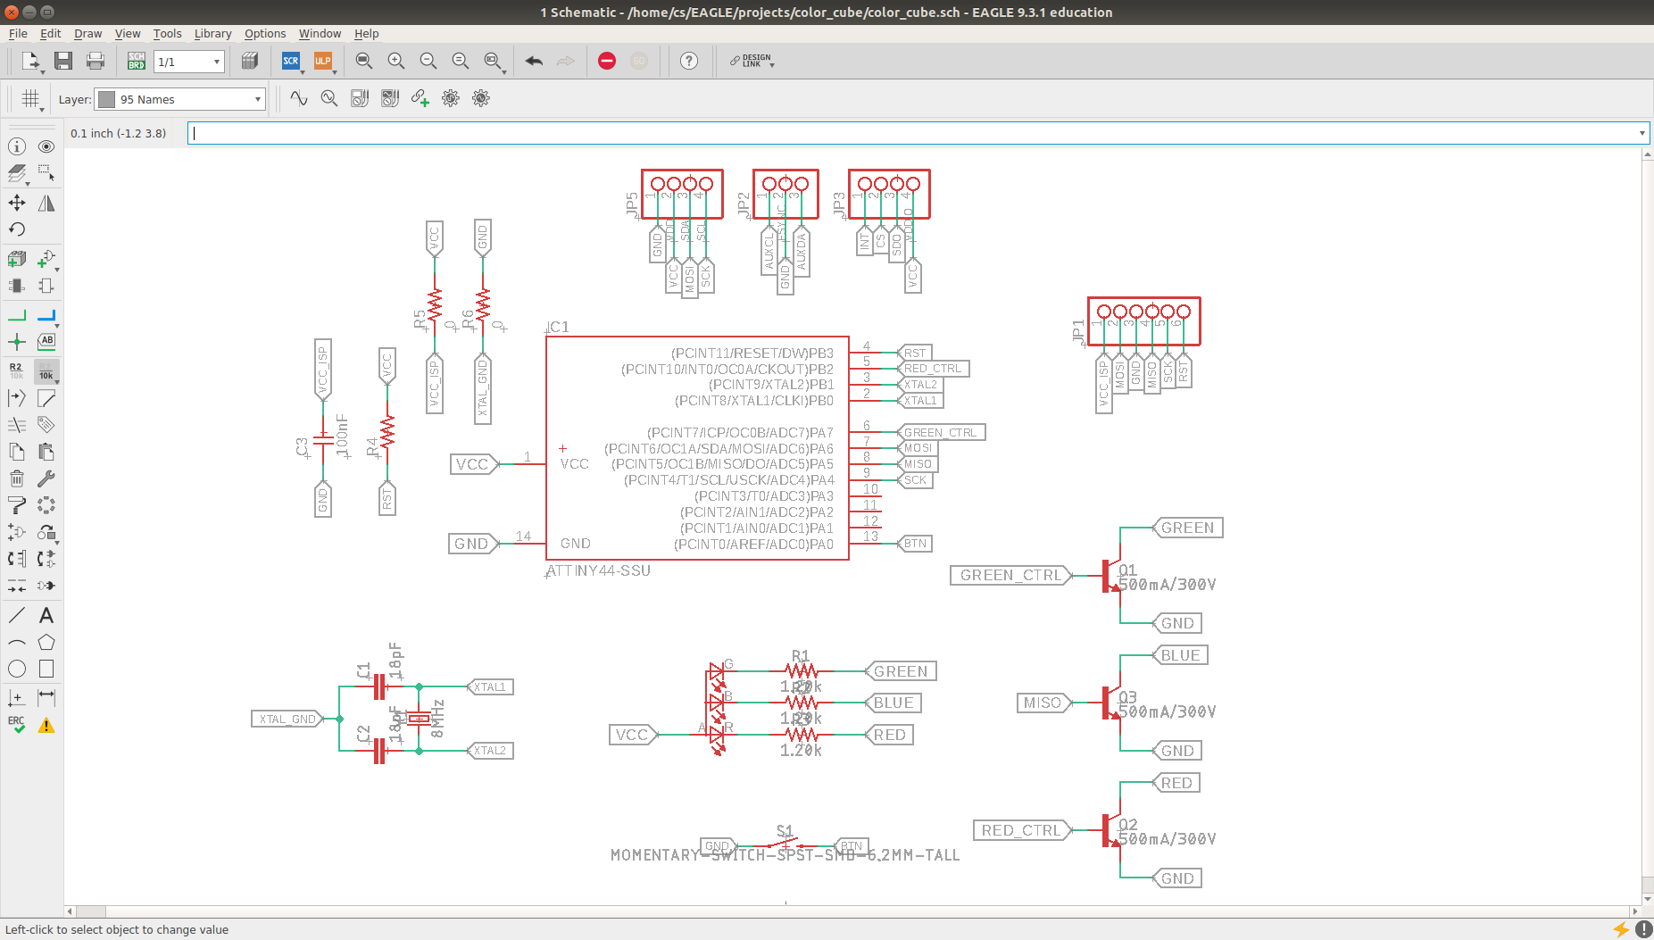Select the Text tool
This screenshot has height=940, width=1654.
[46, 615]
